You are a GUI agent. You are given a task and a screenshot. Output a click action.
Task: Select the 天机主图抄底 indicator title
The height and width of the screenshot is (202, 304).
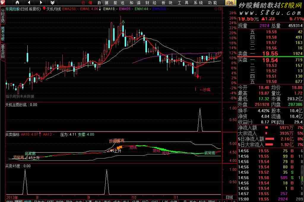[x=16, y=105]
